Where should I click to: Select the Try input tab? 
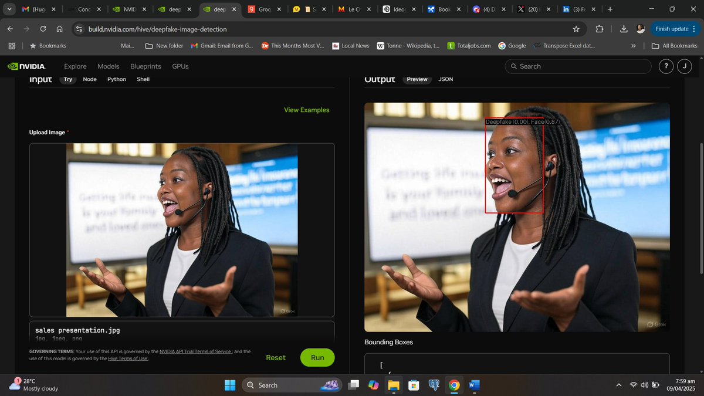(68, 79)
